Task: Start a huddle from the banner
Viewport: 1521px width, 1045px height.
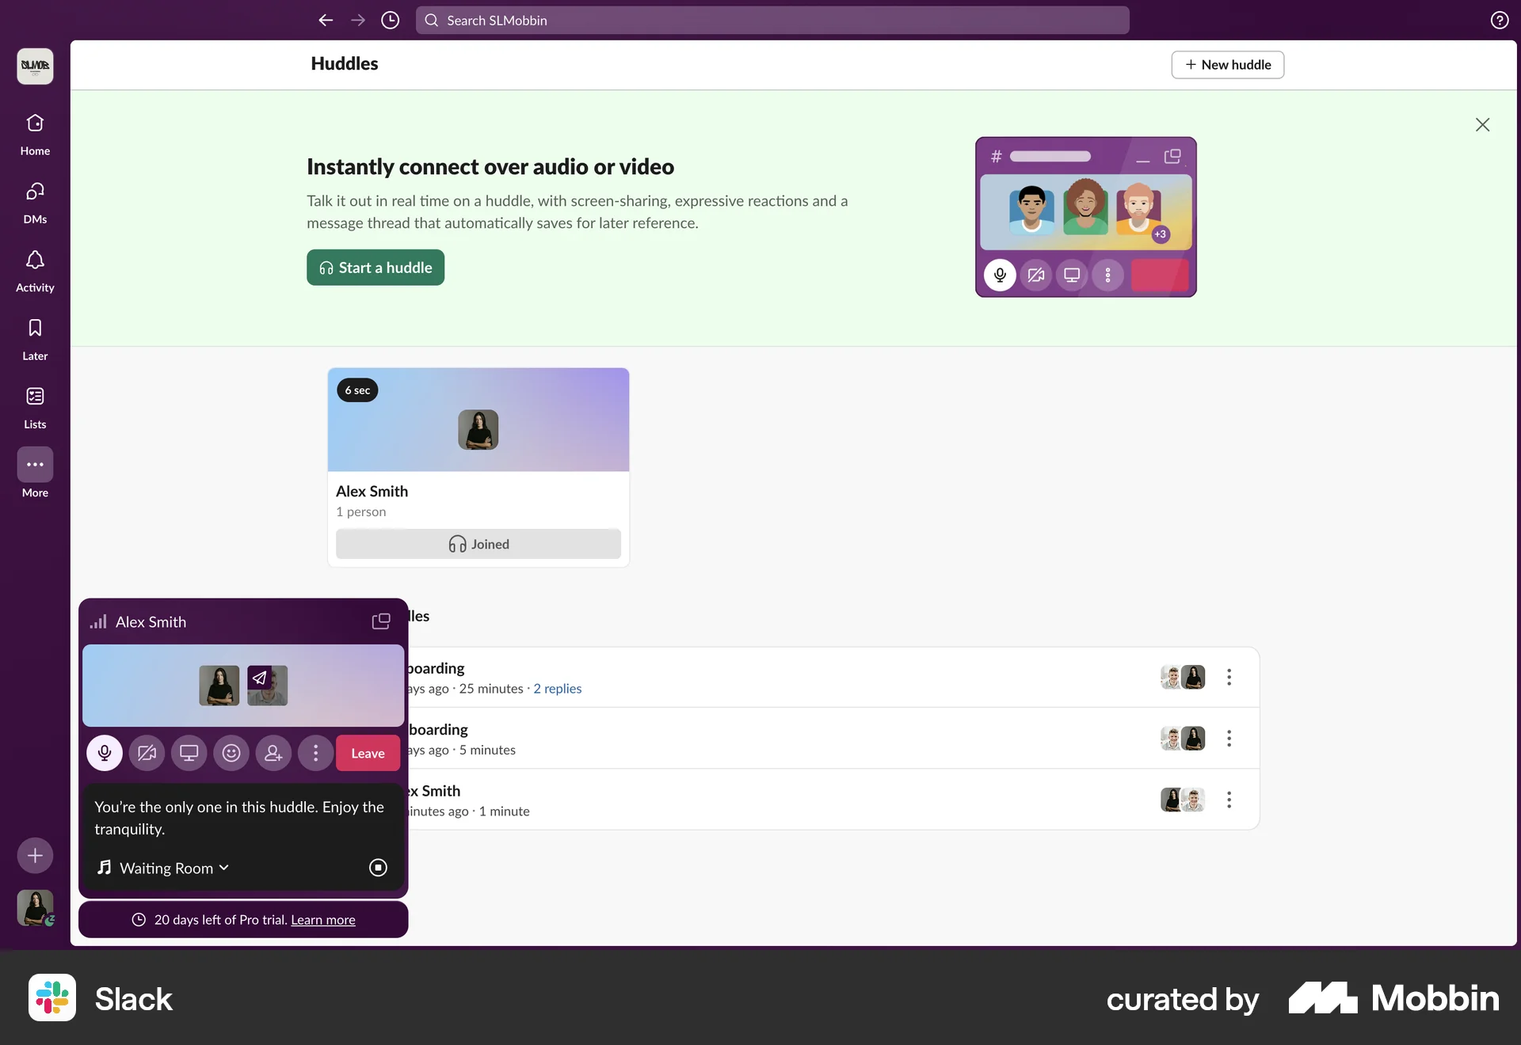Action: (x=375, y=268)
